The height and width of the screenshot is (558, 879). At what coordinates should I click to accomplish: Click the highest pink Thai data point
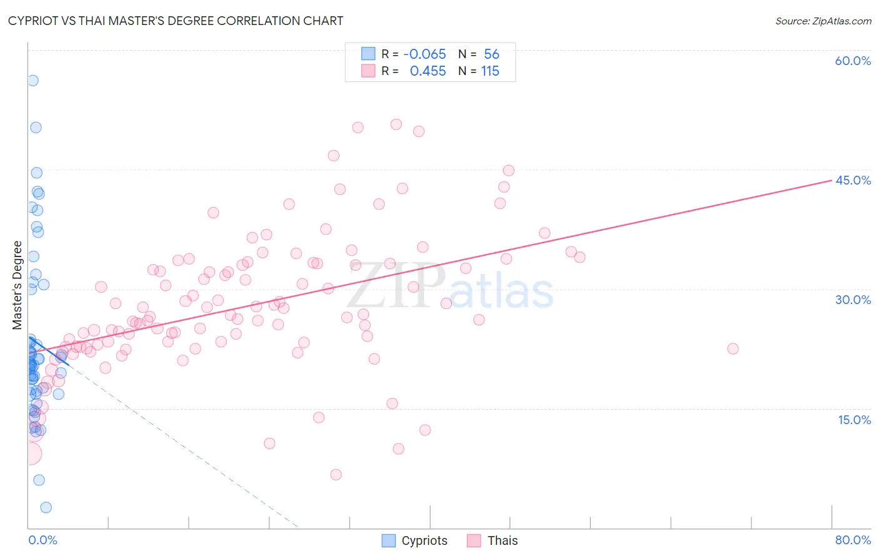click(396, 124)
